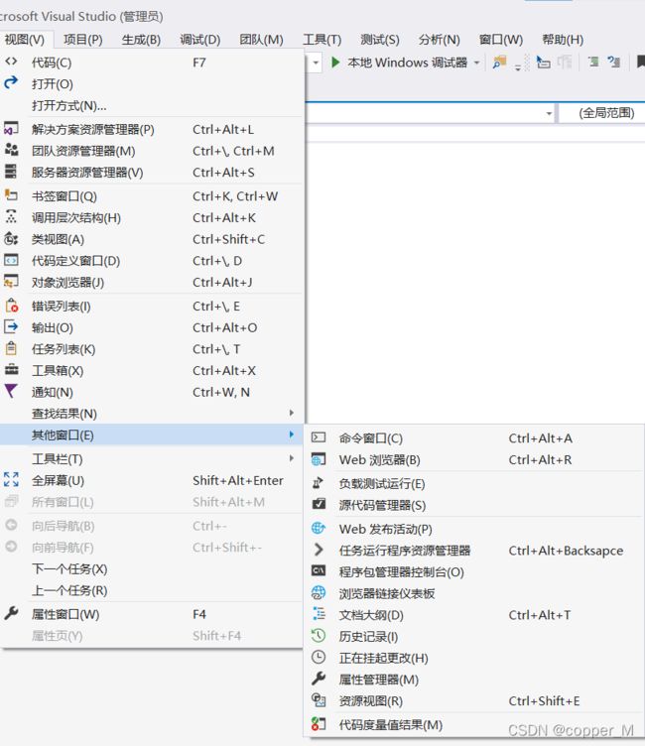Open the 分析(N) menu
This screenshot has height=746, width=645.
[x=439, y=40]
